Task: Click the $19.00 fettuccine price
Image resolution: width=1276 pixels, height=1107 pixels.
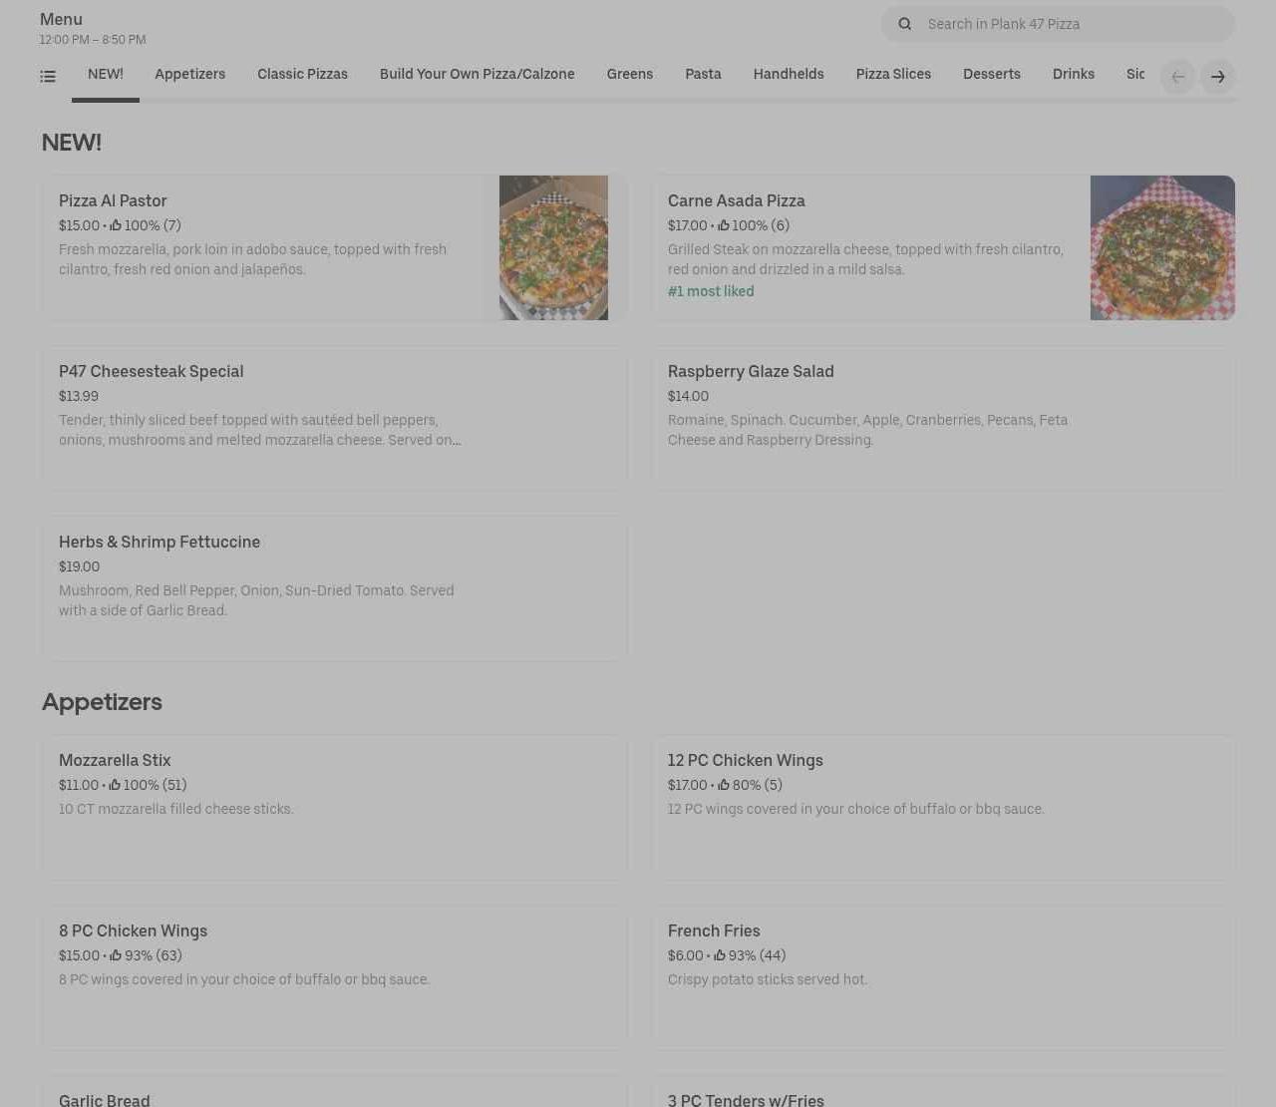Action: click(x=80, y=566)
